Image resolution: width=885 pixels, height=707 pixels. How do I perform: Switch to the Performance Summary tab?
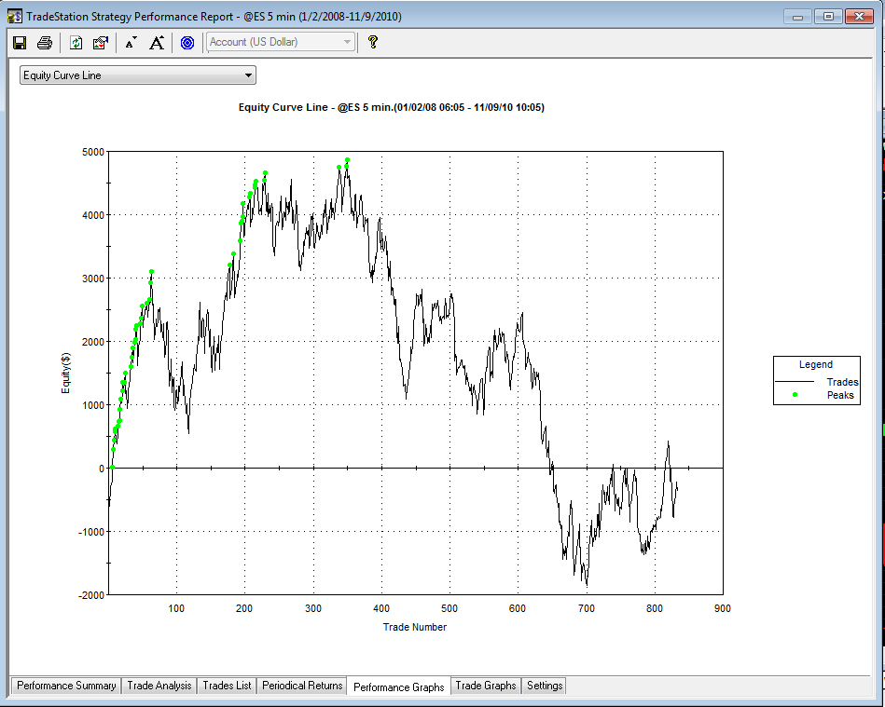click(66, 686)
